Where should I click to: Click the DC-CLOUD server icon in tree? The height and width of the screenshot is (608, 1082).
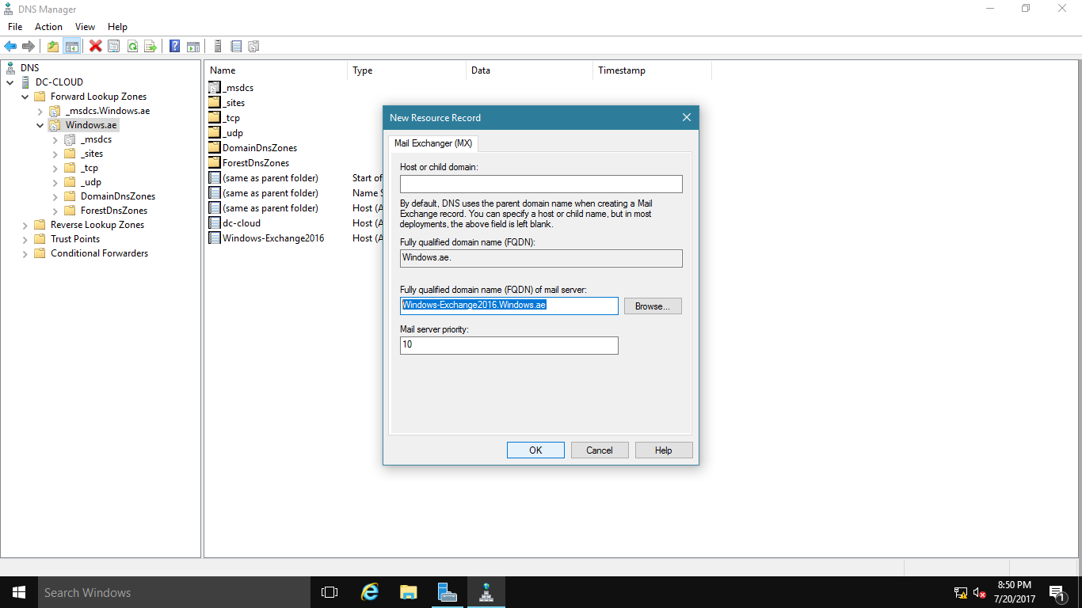point(26,82)
